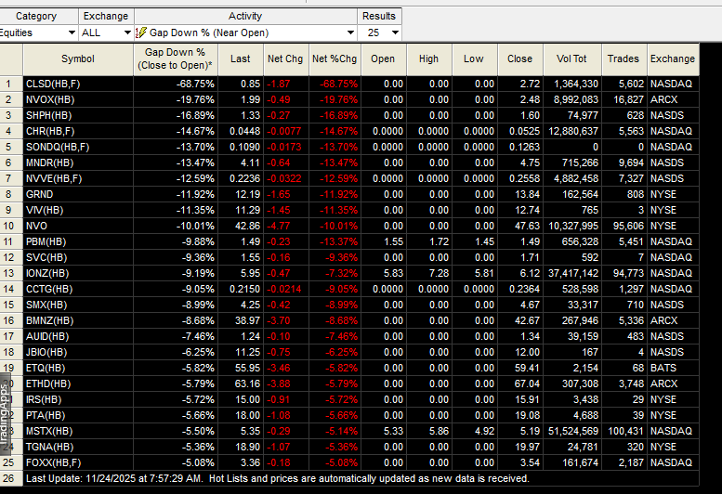This screenshot has height=494, width=722.
Task: Select the IONZ(HB) symbol cell
Action: click(78, 273)
